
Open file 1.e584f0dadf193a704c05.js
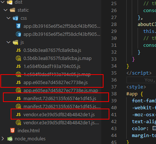[x=52, y=67]
